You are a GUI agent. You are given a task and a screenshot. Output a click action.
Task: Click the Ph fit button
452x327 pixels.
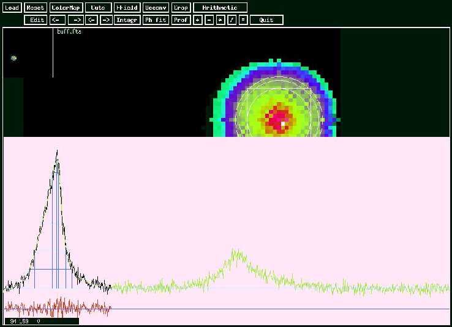pyautogui.click(x=156, y=20)
